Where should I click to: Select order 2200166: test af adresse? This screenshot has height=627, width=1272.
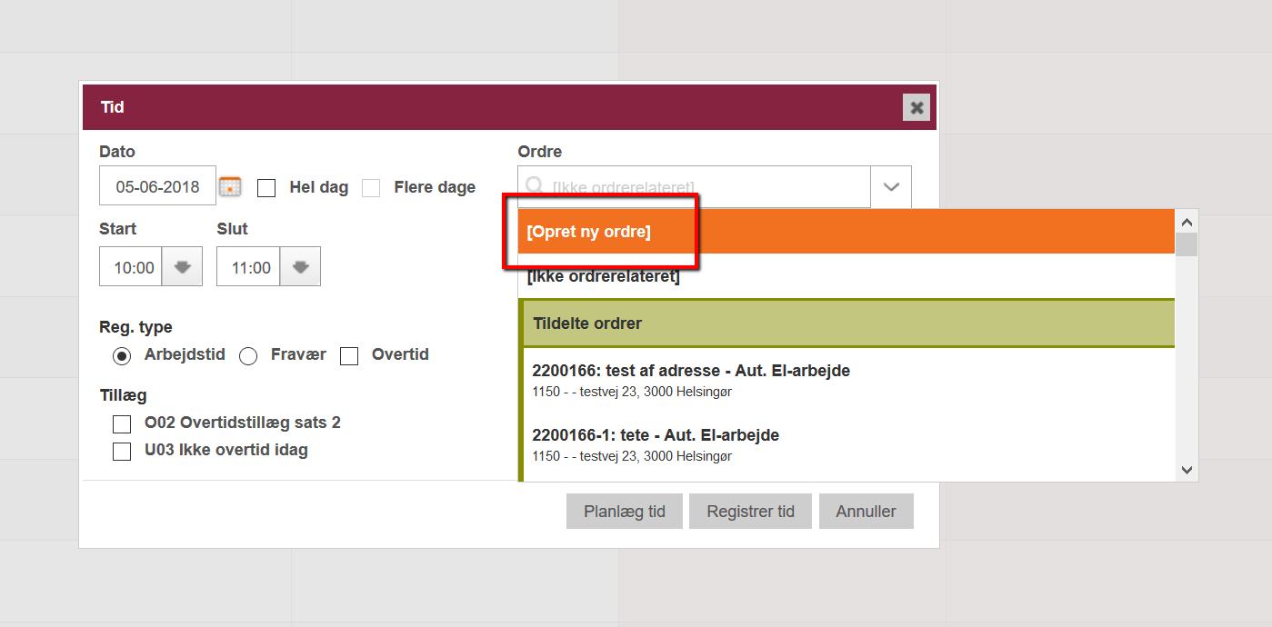pos(849,381)
